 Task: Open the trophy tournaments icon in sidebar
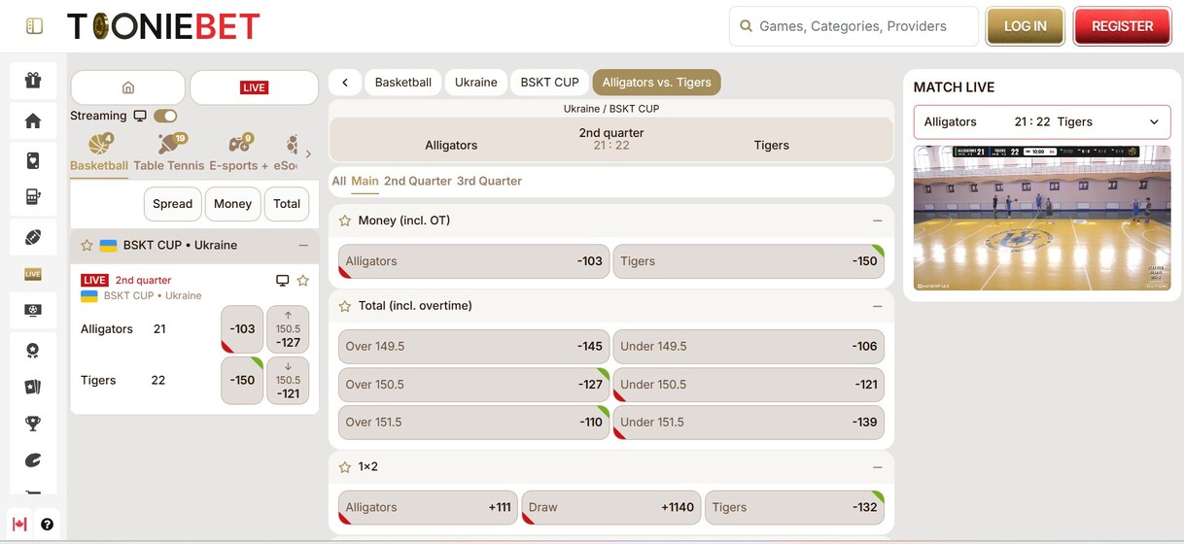coord(33,423)
